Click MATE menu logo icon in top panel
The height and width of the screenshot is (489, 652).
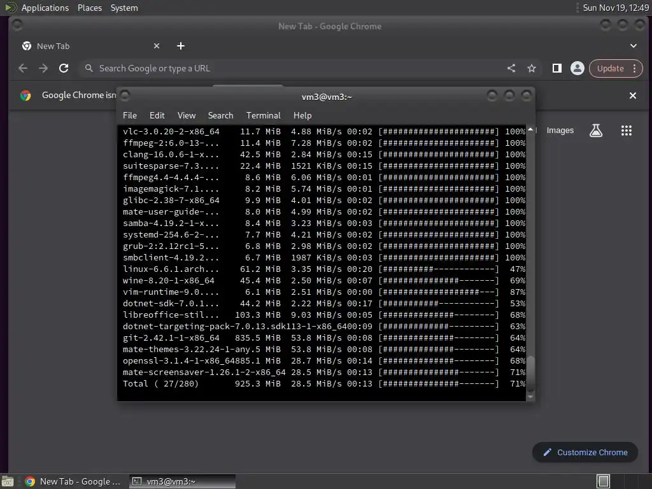pyautogui.click(x=10, y=8)
